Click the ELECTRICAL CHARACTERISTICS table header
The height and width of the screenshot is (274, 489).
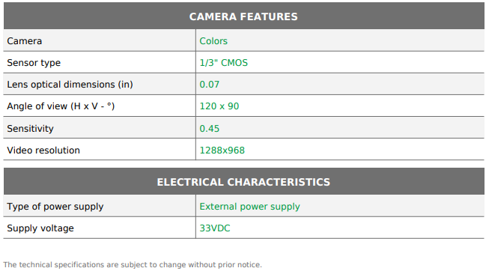[x=243, y=182]
